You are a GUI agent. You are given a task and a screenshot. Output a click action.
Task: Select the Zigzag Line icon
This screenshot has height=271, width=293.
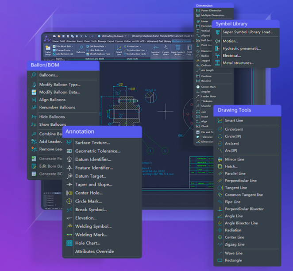tap(220, 244)
